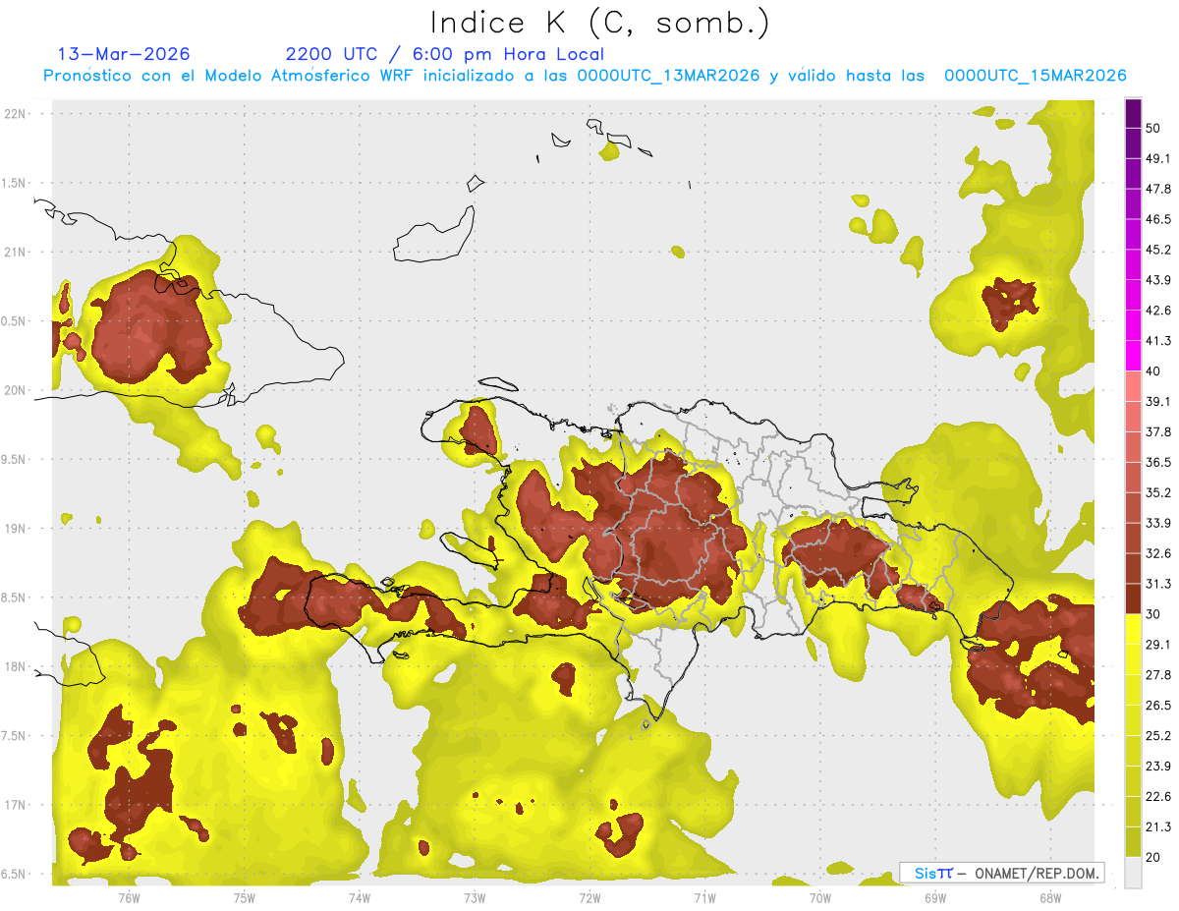Click colorbar value "29.1"
1179x911 pixels.
[1157, 645]
